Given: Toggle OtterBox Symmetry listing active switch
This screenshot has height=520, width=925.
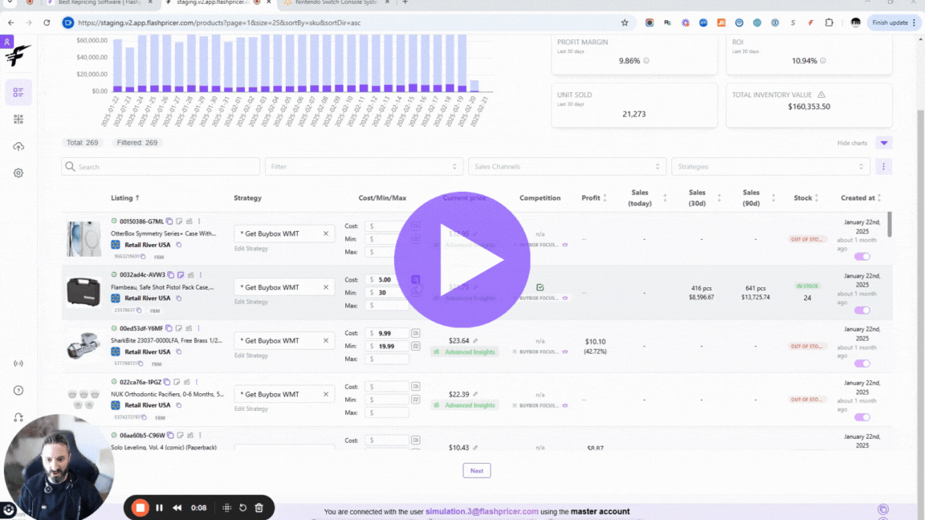Looking at the screenshot, I should tap(862, 257).
